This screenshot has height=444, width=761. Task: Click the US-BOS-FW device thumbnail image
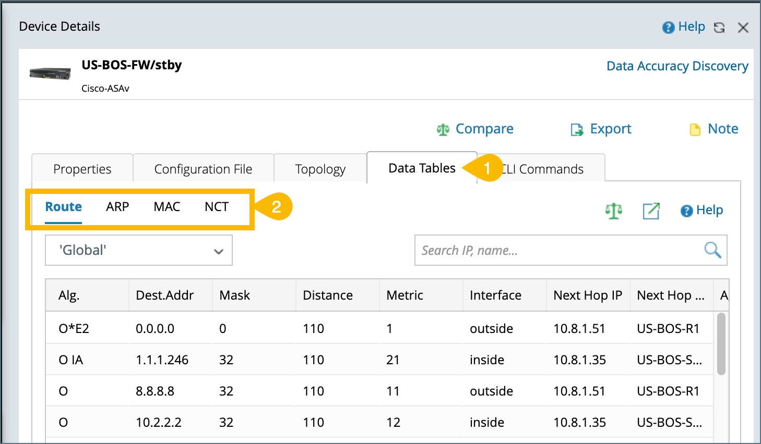(x=50, y=73)
